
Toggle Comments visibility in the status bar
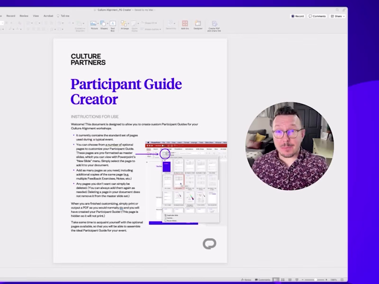pyautogui.click(x=263, y=280)
